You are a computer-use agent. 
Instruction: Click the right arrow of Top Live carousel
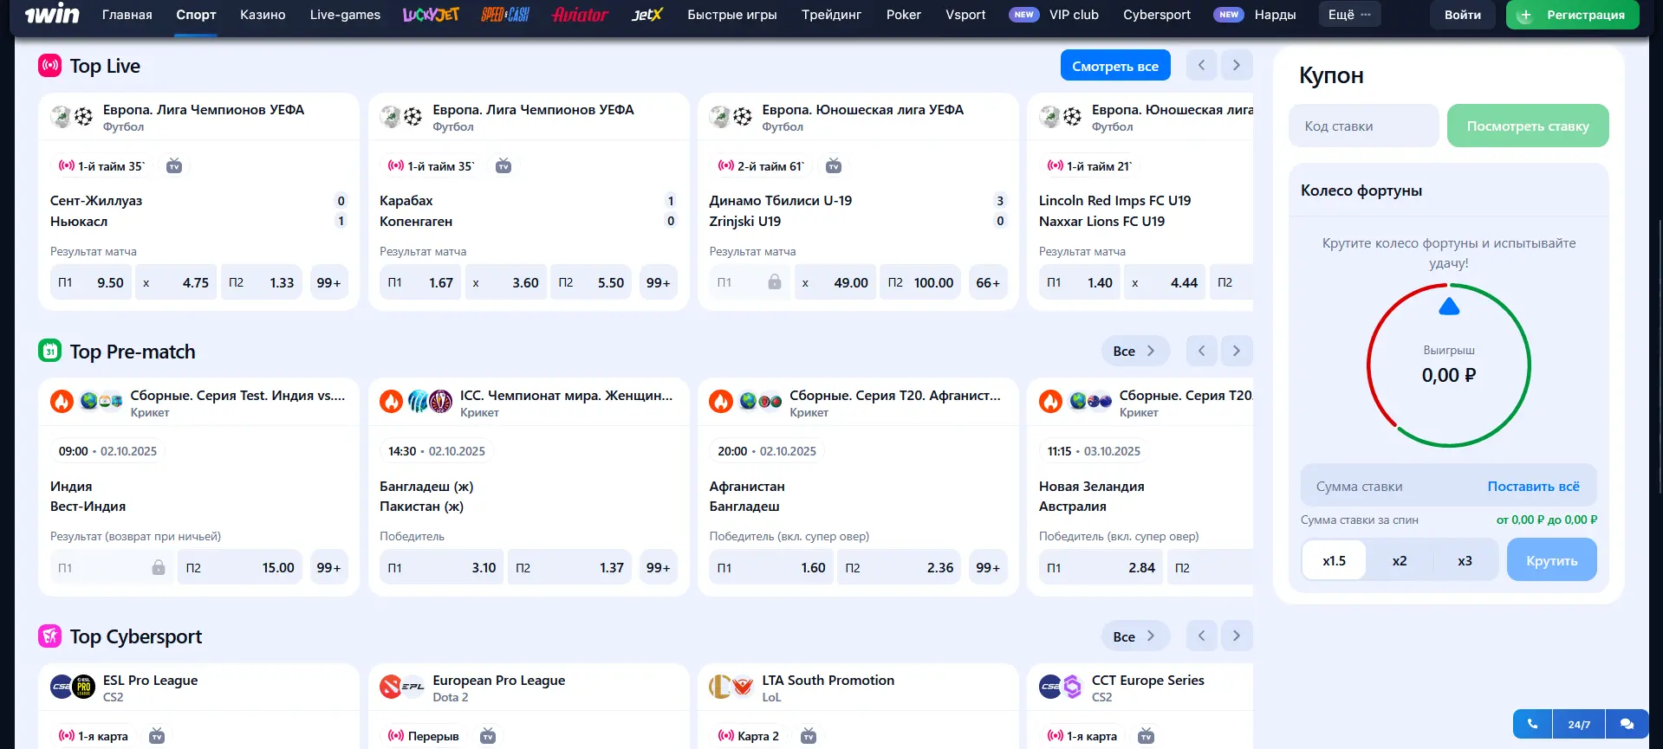(1237, 65)
